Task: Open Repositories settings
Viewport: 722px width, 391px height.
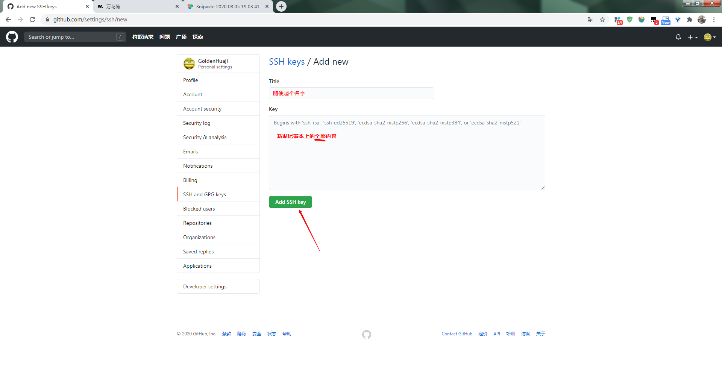Action: pyautogui.click(x=218, y=223)
